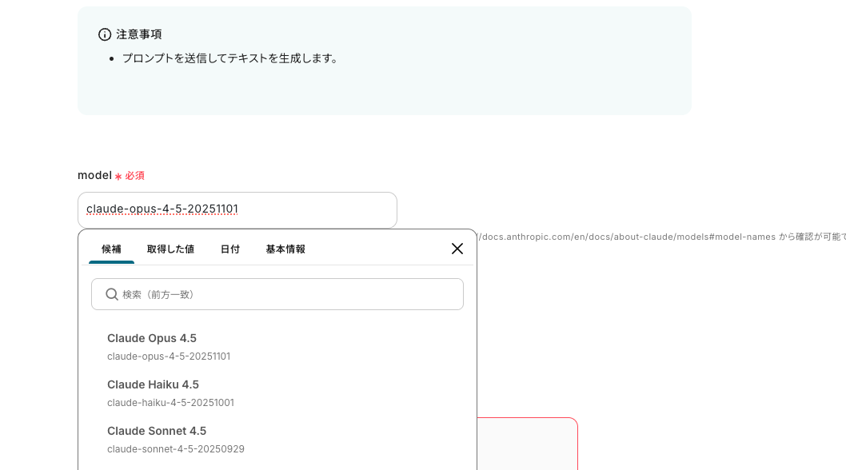Click the docs.anthropic.com model-names URL text

[626, 237]
